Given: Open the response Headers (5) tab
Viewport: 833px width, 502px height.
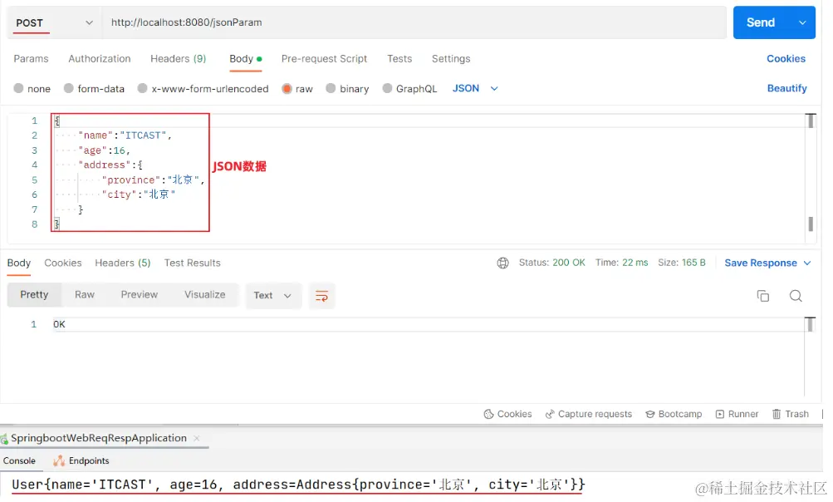Looking at the screenshot, I should 123,263.
